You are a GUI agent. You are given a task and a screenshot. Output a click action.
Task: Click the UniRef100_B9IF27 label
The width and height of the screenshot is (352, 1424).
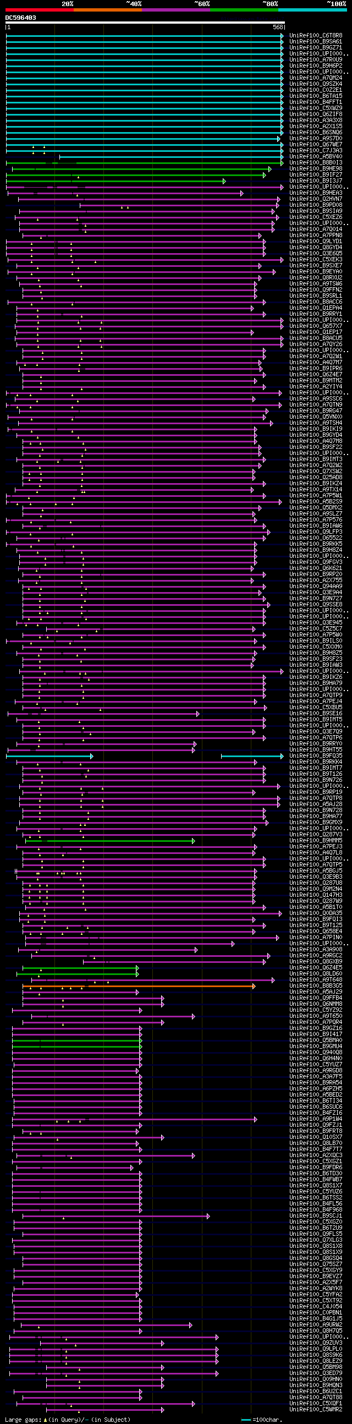(316, 175)
